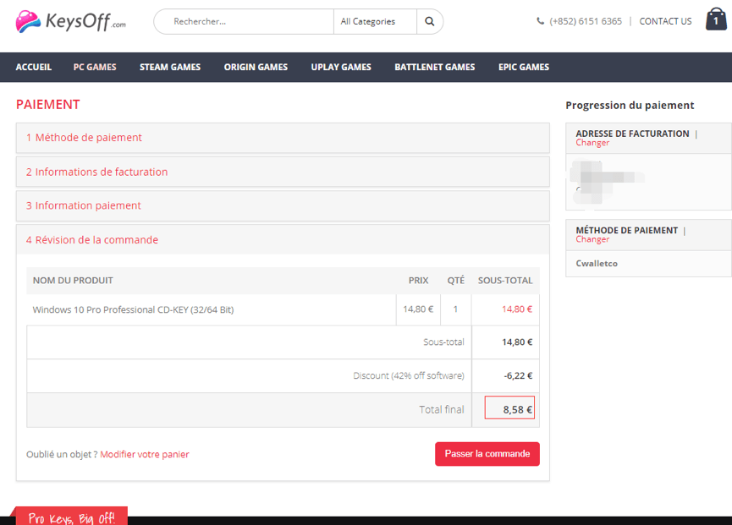Open the All Categories dropdown
The height and width of the screenshot is (525, 732).
375,22
